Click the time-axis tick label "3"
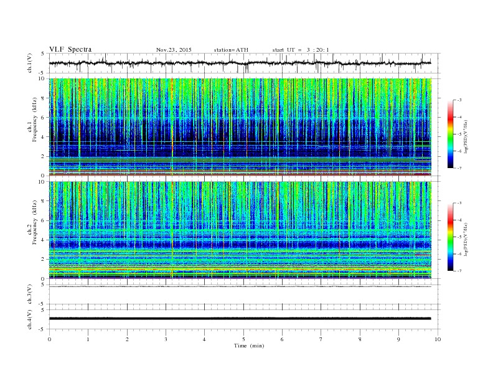 166,339
